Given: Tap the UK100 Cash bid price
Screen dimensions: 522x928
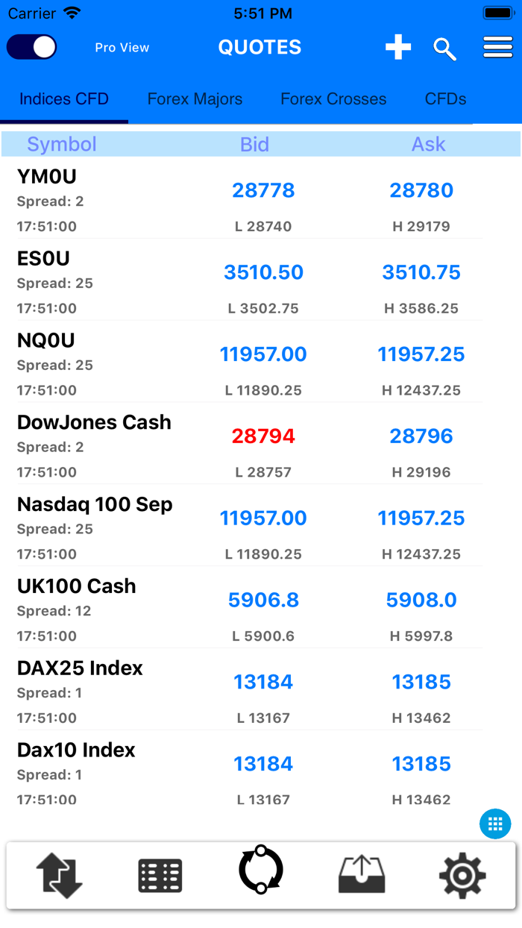Looking at the screenshot, I should [263, 599].
